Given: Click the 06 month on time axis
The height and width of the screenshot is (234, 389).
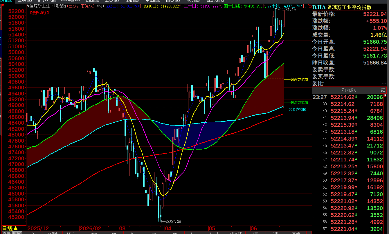Looking at the screenshot, I should tap(254, 229).
